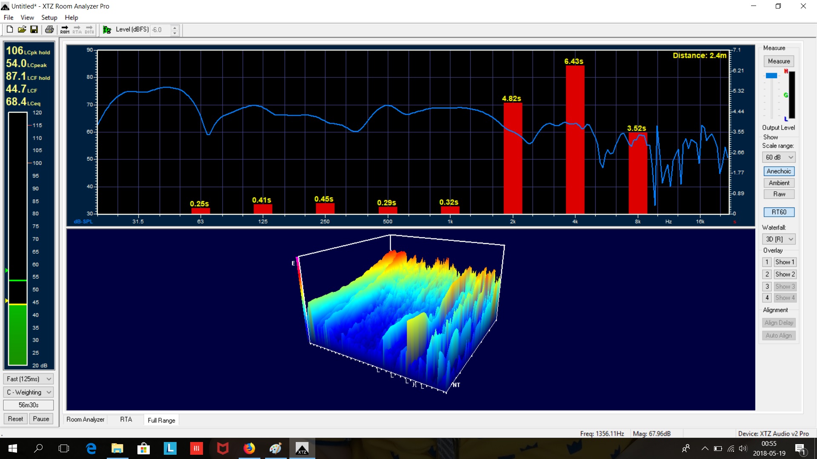Screen dimensions: 817x459
Task: Enable the Anechoic display mode
Action: [779, 171]
